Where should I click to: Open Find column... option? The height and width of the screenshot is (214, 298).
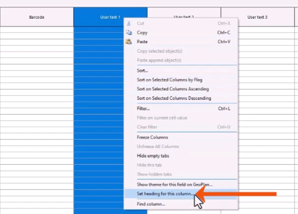tap(181, 204)
